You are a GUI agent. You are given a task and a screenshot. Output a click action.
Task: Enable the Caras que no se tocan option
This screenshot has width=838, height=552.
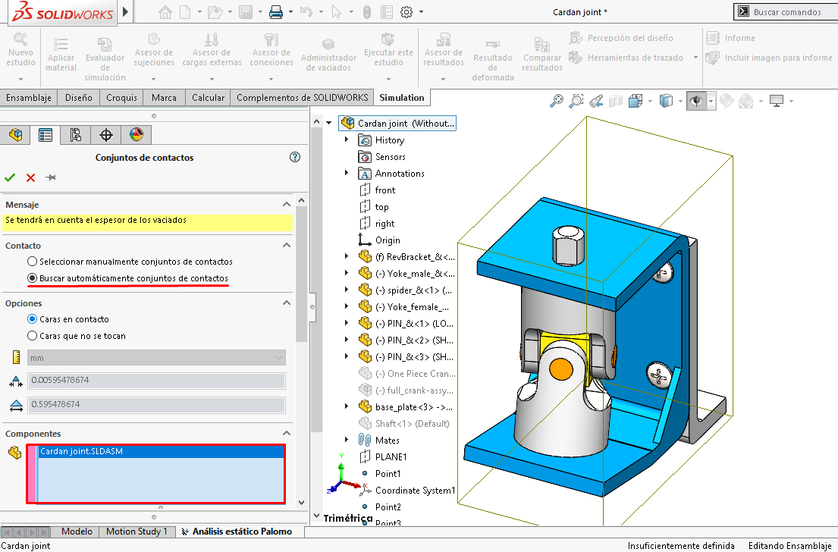pos(33,336)
